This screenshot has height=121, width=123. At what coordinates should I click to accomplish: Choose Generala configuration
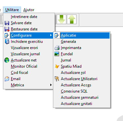(x=82, y=42)
